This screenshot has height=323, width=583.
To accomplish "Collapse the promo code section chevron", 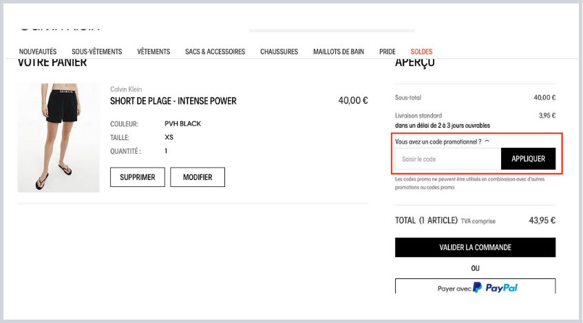I will click(487, 142).
